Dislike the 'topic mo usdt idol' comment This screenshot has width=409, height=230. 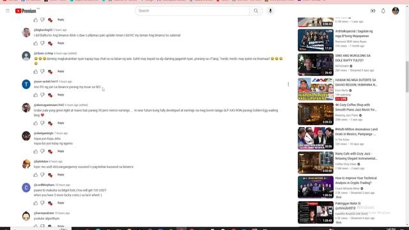[x=43, y=174]
